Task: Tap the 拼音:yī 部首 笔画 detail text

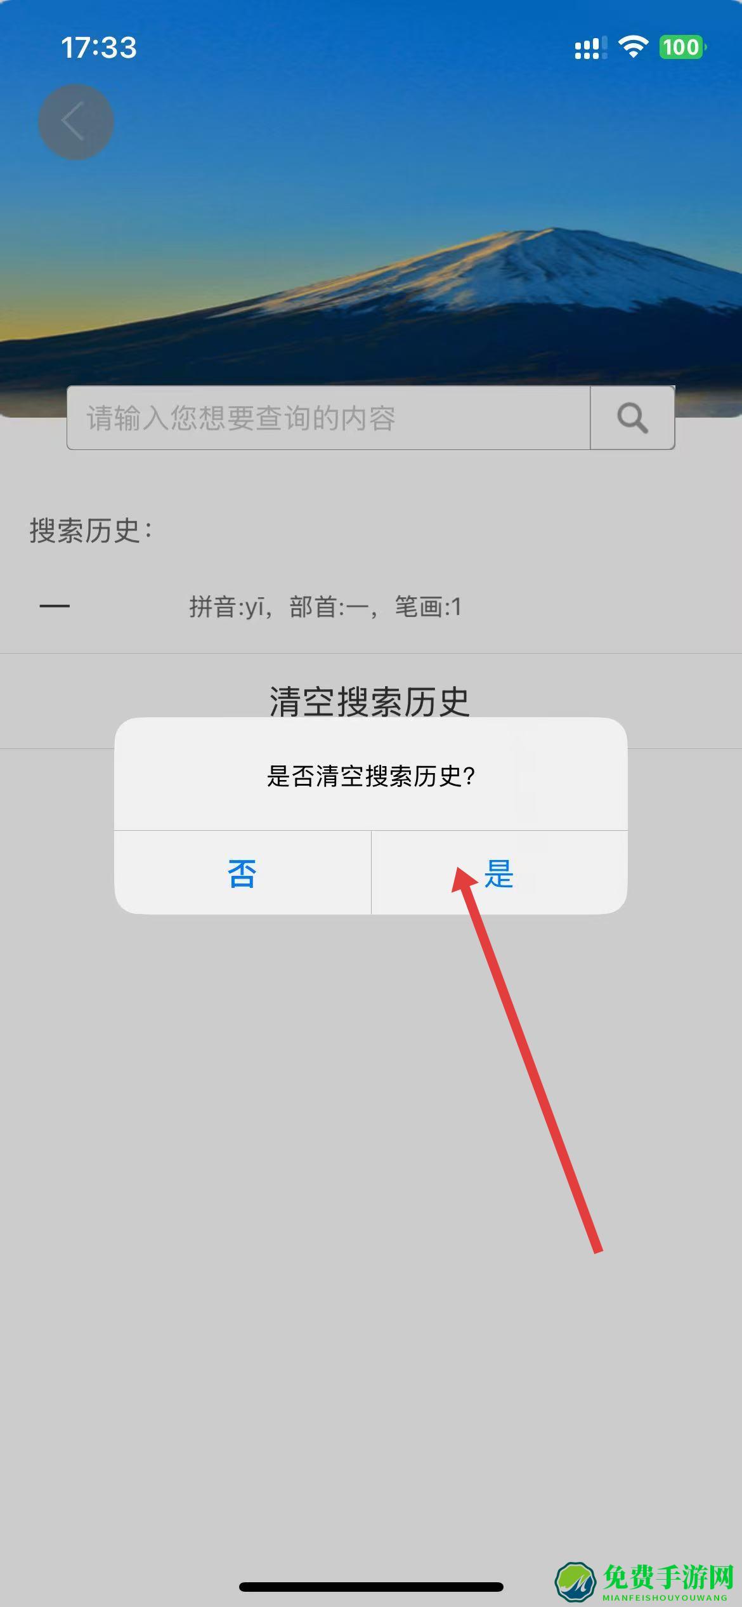Action: pos(325,607)
